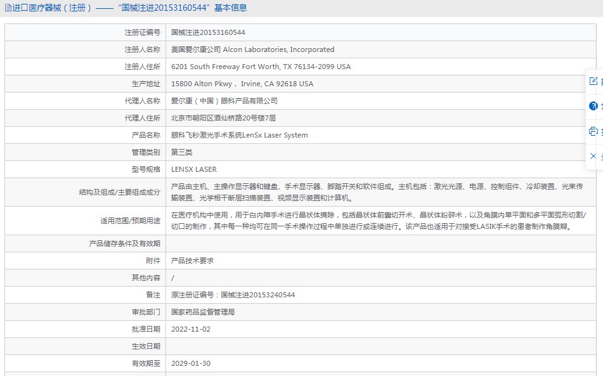Click the LenSx Laser System product name
The image size is (603, 376).
pos(239,135)
